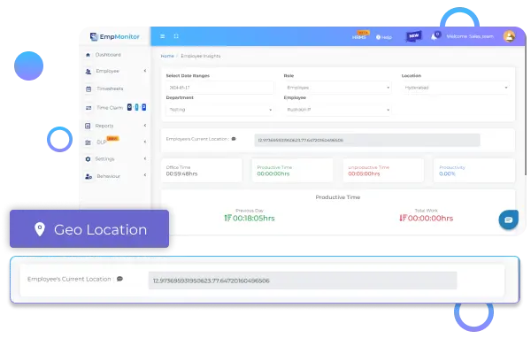Click the Help link in the header

(383, 37)
